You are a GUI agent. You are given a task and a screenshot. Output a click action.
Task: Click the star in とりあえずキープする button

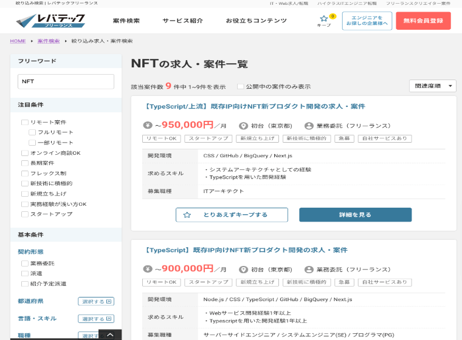(187, 215)
